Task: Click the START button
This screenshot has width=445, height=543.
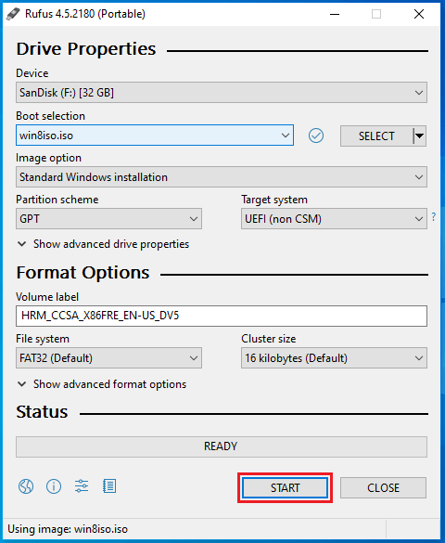Action: (285, 488)
